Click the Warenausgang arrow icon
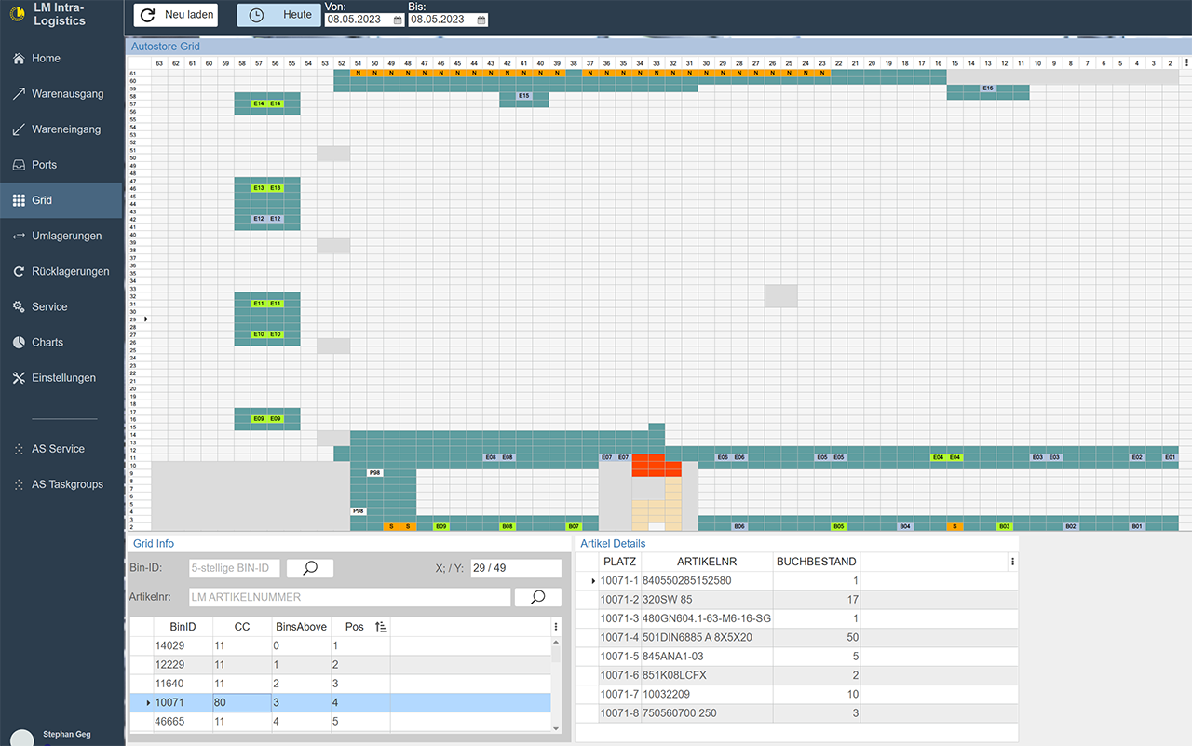The width and height of the screenshot is (1192, 746). click(19, 94)
